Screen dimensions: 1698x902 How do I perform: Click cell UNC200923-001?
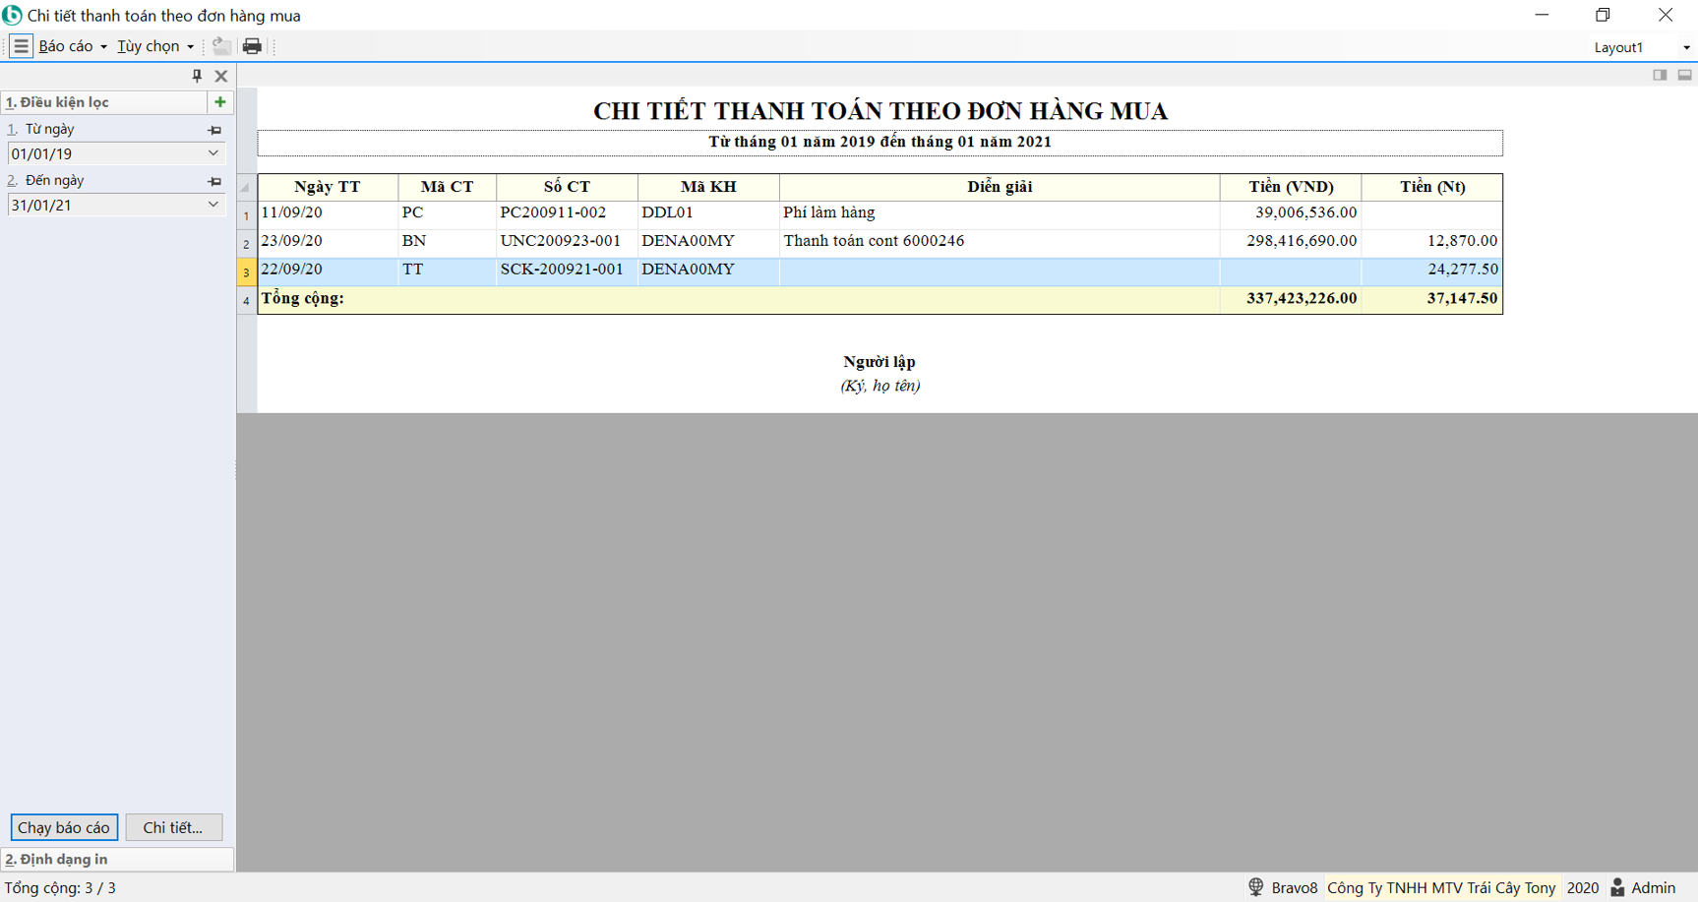[568, 242]
